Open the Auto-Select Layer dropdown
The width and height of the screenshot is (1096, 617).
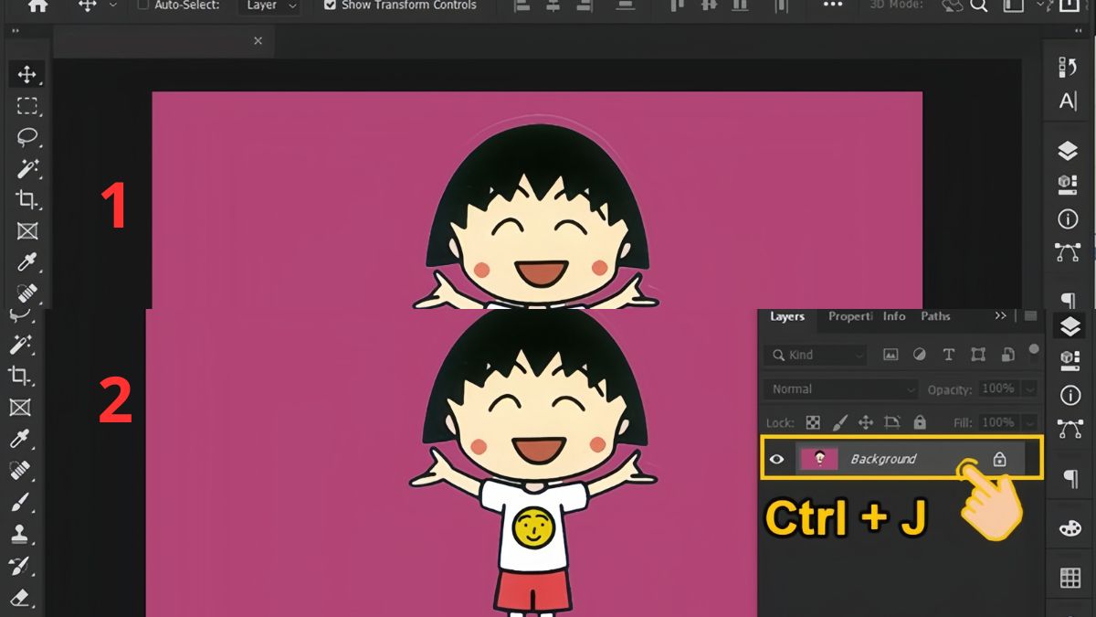click(x=269, y=5)
